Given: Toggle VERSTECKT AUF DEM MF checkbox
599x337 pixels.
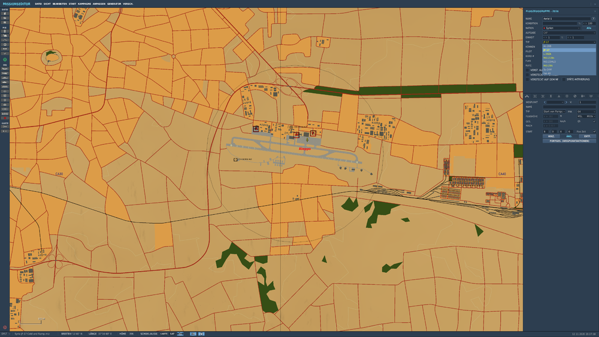Looking at the screenshot, I should [x=527, y=79].
